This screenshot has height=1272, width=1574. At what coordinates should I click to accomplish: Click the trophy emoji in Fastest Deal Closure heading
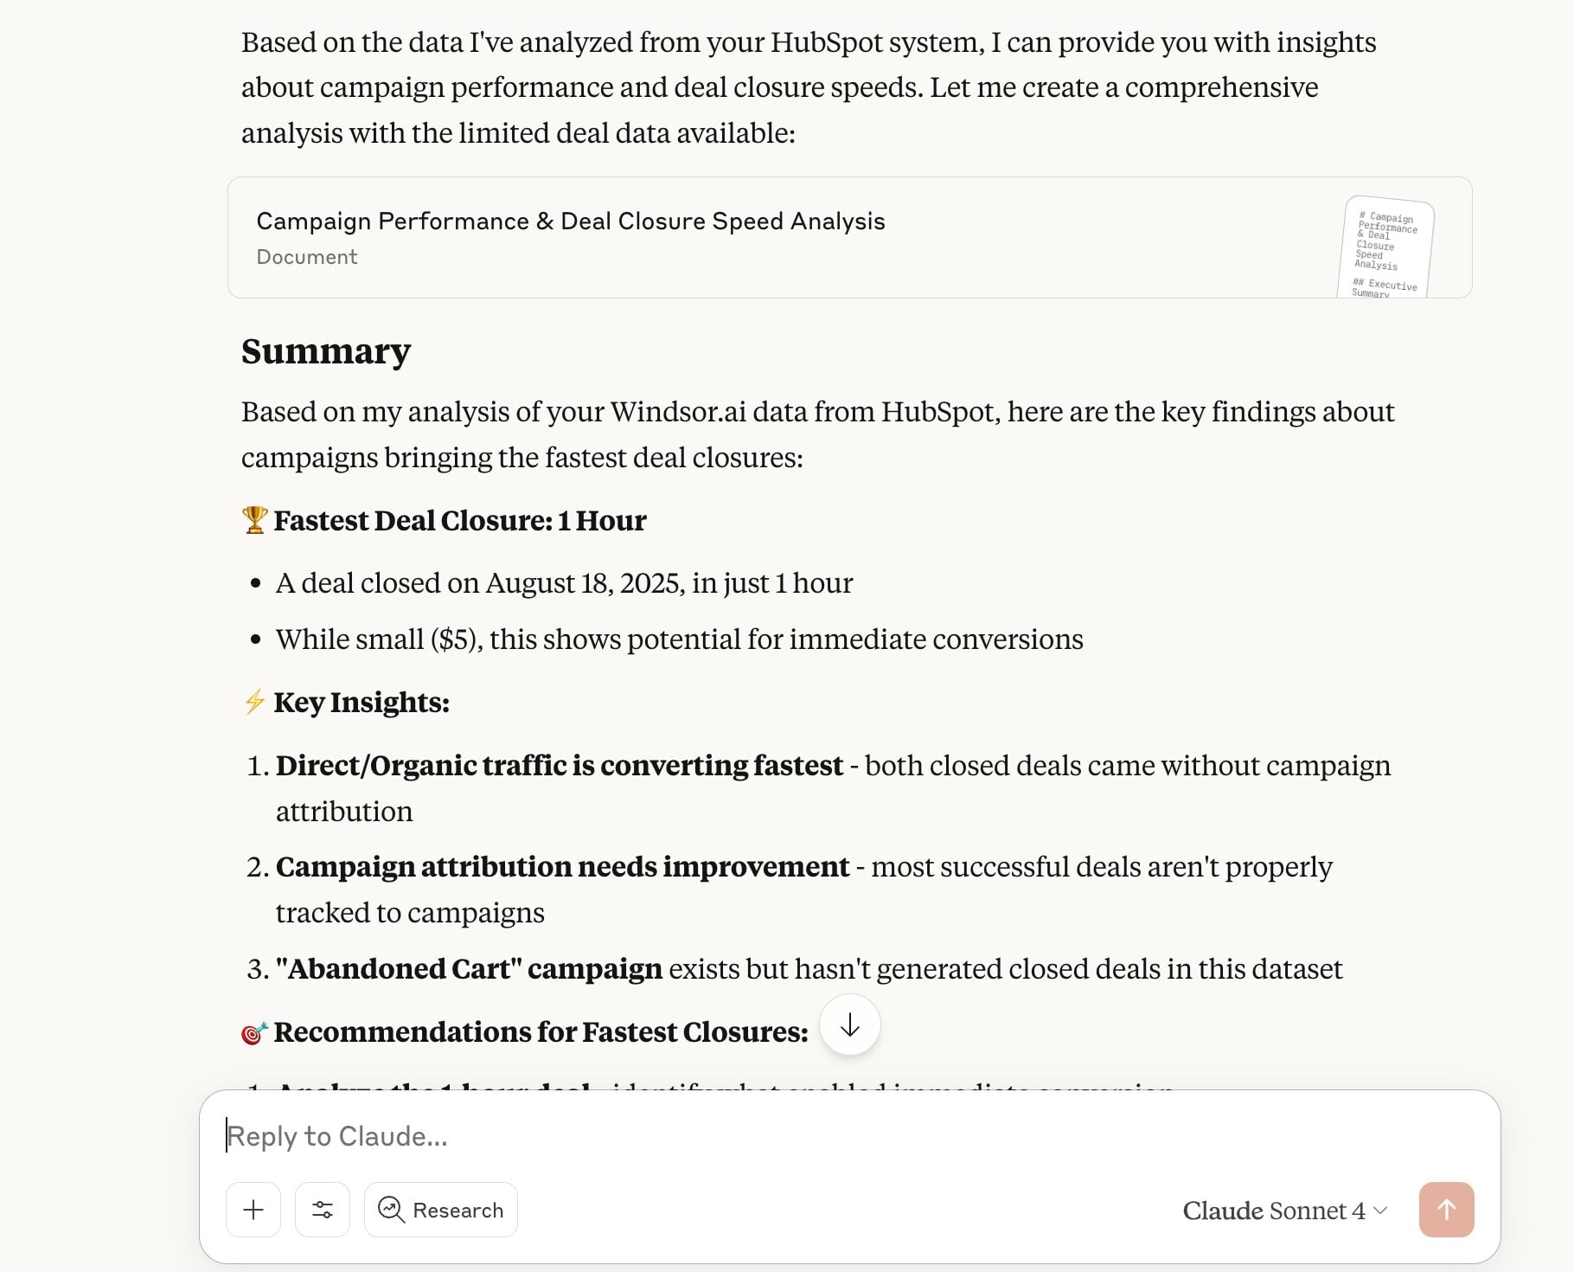coord(254,520)
